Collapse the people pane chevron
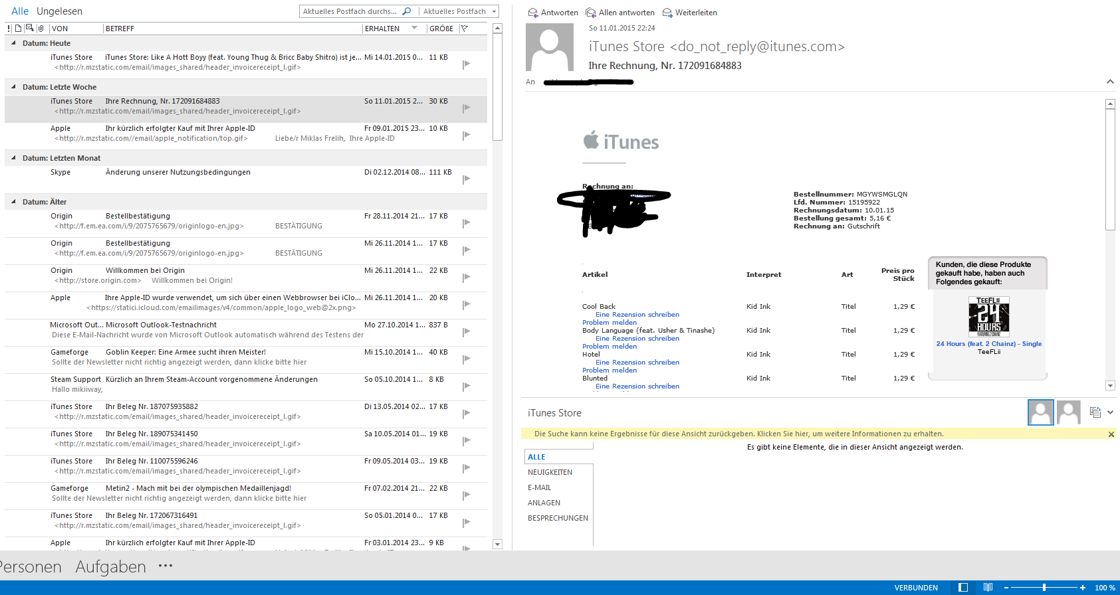The width and height of the screenshot is (1120, 595). [x=1110, y=412]
